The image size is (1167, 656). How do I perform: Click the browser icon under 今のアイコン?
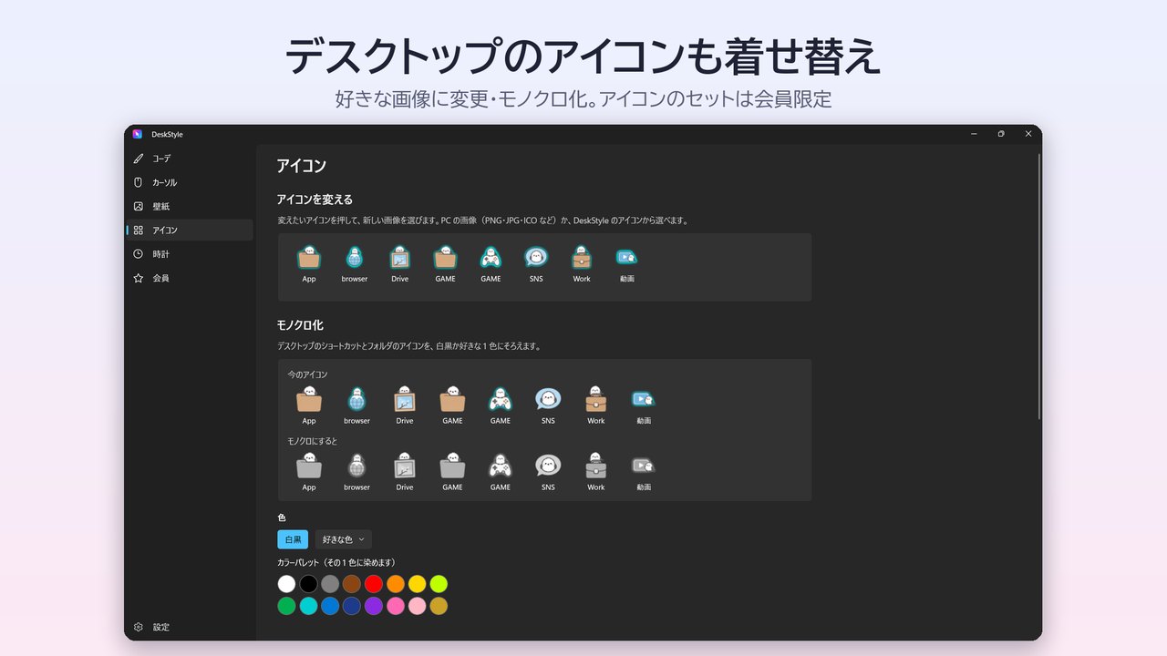pos(356,399)
